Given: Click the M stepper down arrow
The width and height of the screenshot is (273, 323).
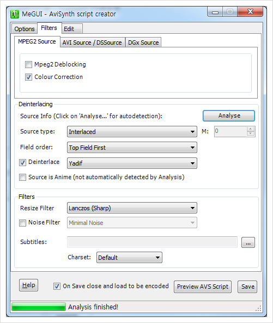Looking at the screenshot, I should coord(251,134).
